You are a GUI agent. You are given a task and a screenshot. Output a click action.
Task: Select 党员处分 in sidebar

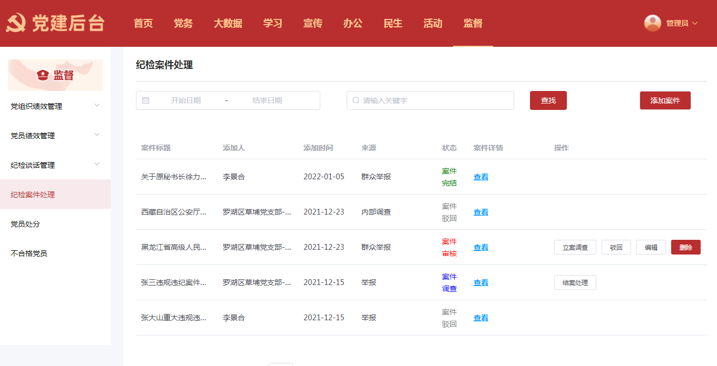tap(25, 224)
